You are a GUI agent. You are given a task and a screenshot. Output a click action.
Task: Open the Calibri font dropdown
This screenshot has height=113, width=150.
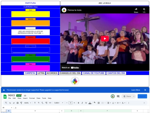click(59, 103)
